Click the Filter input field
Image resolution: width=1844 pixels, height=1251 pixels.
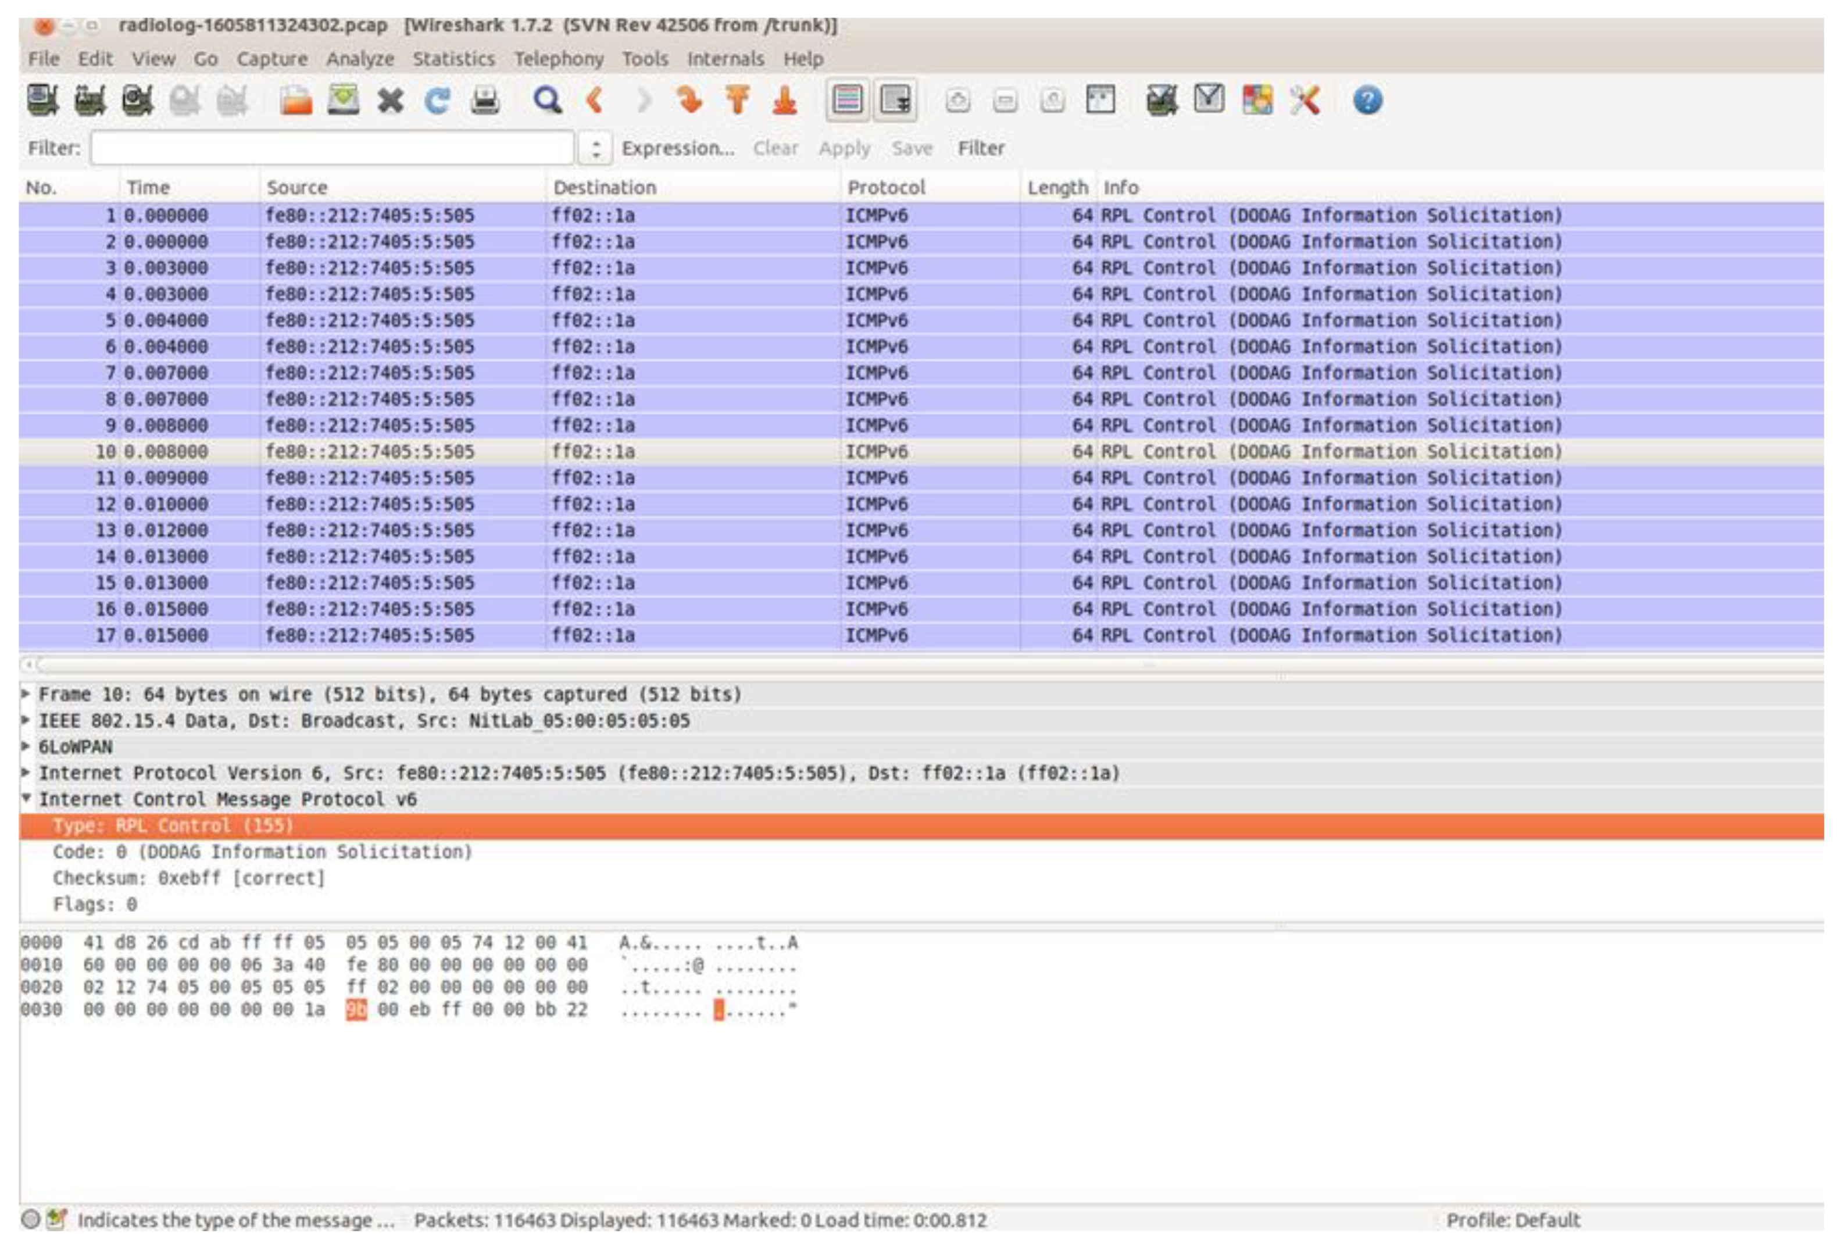click(x=332, y=148)
